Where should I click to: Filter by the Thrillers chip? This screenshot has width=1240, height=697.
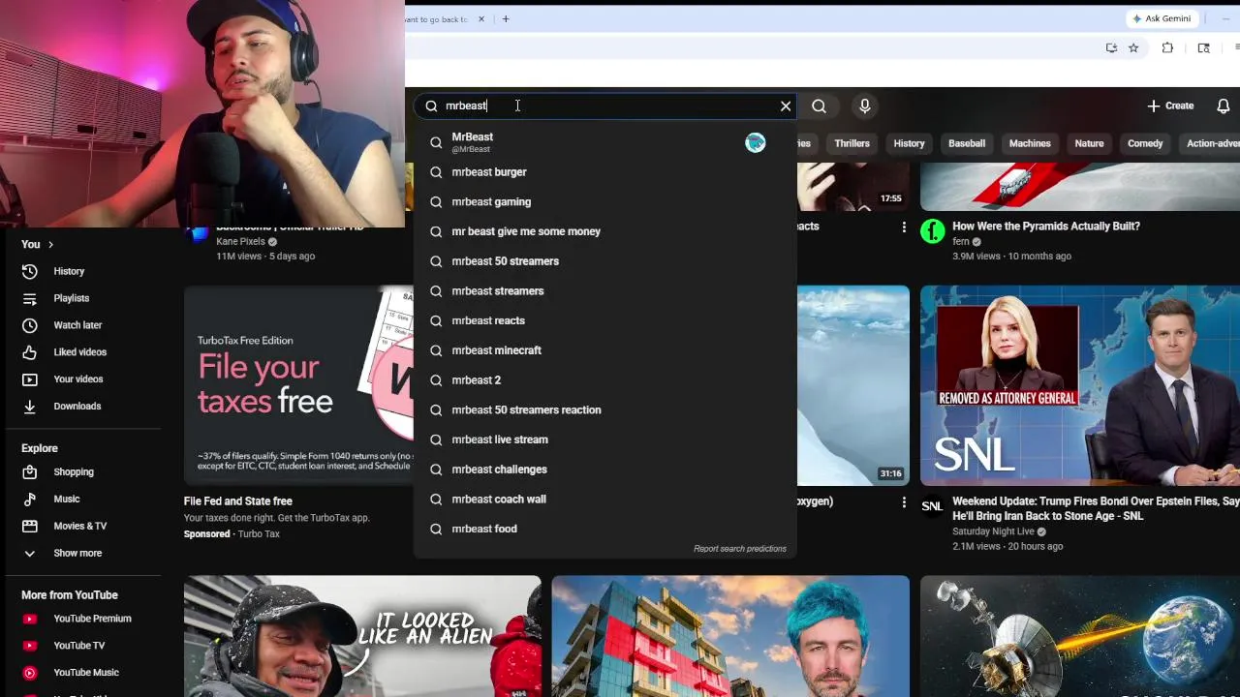[x=852, y=143]
